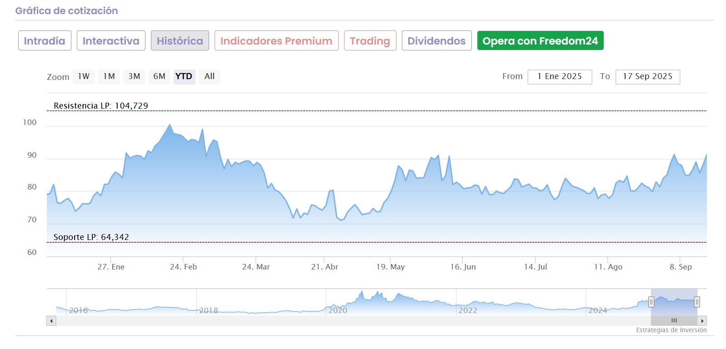
Task: Click the navigator scrollbar thumb
Action: click(674, 321)
